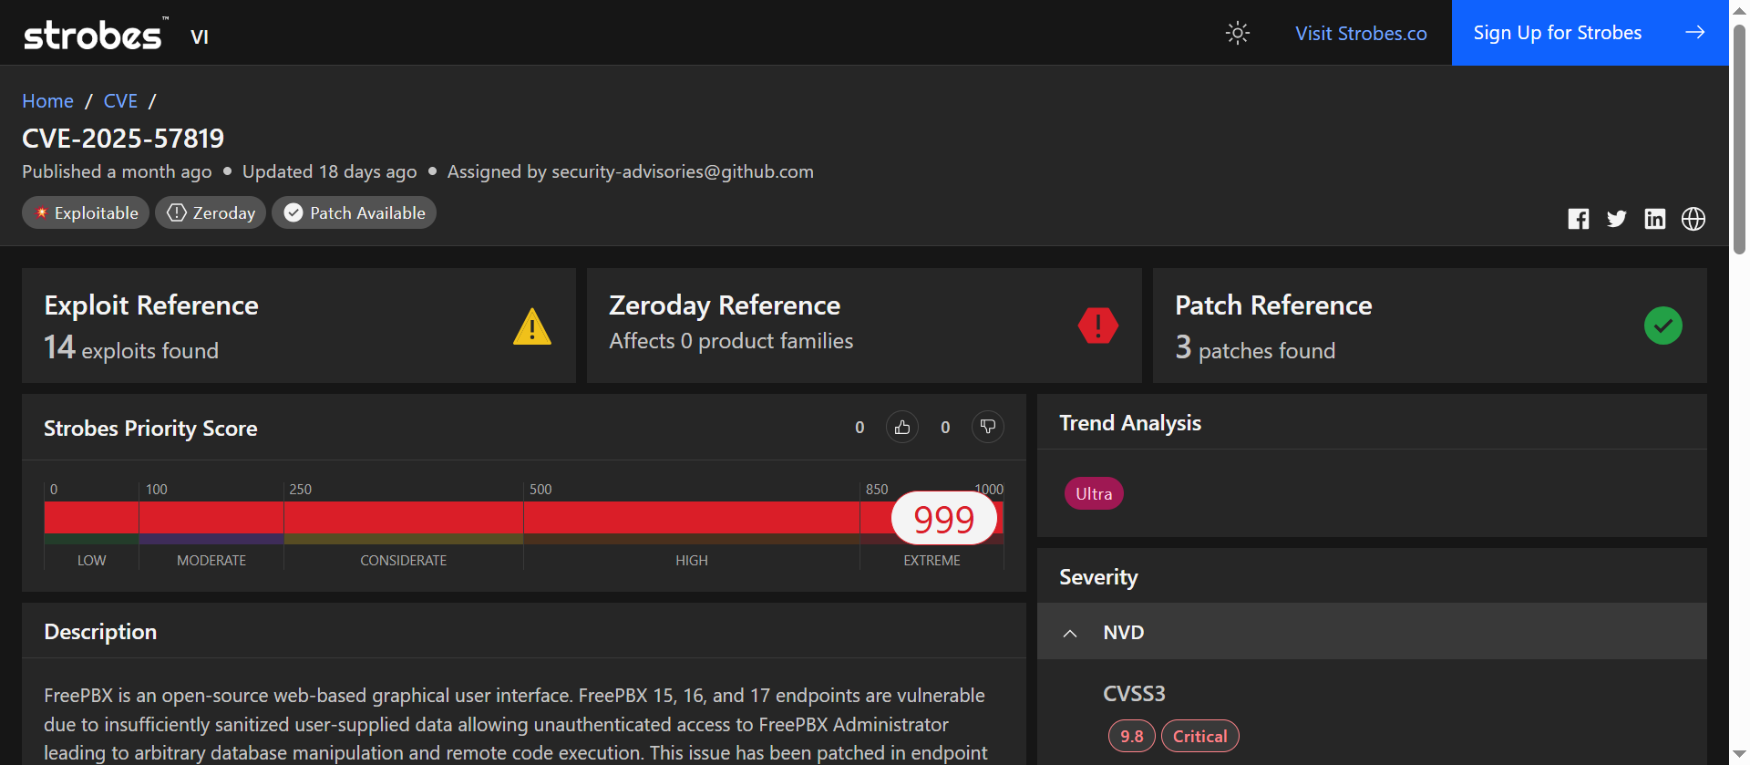Viewport: 1750px width, 765px height.
Task: Click the 999 priority score marker
Action: click(x=944, y=519)
